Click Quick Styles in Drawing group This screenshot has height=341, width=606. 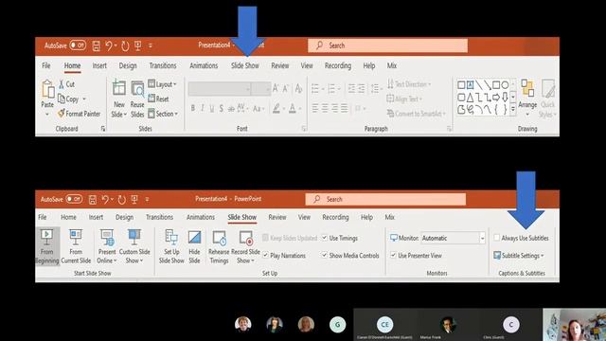tap(547, 99)
